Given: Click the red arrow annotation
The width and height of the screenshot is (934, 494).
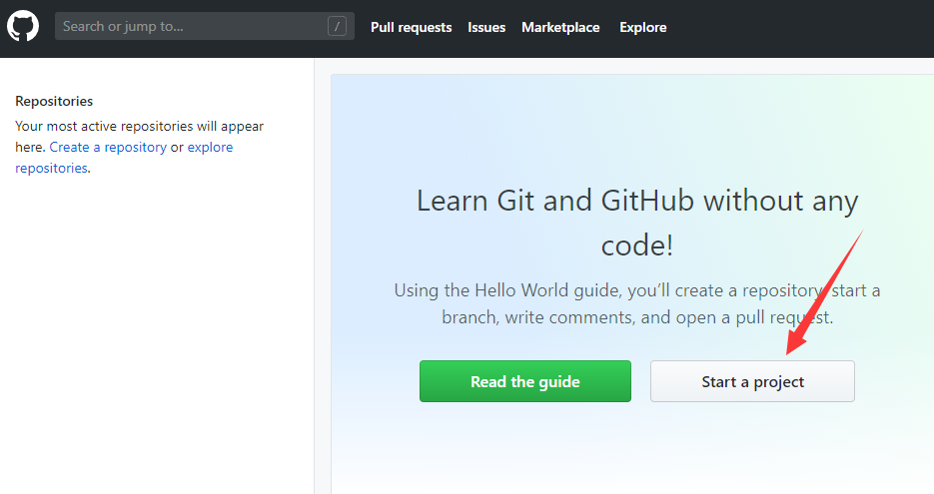Looking at the screenshot, I should [x=824, y=291].
